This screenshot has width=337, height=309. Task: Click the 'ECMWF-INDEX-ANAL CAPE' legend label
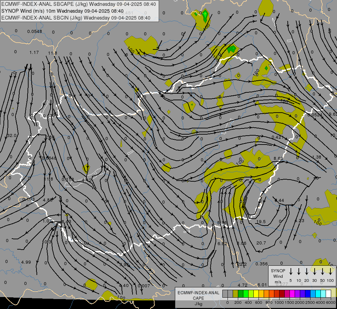point(199,296)
